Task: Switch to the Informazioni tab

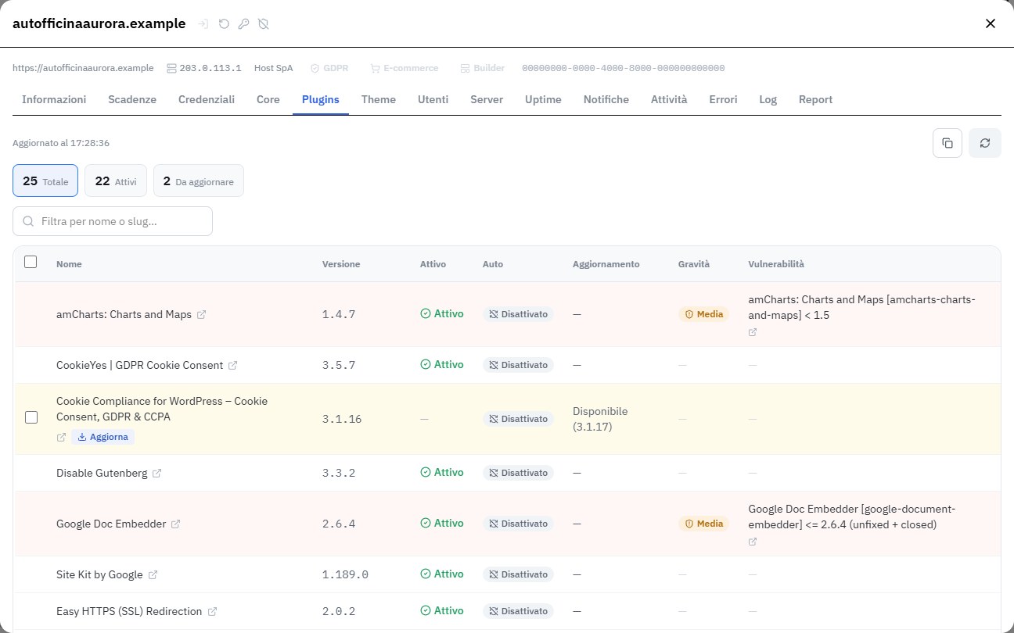Action: click(54, 99)
